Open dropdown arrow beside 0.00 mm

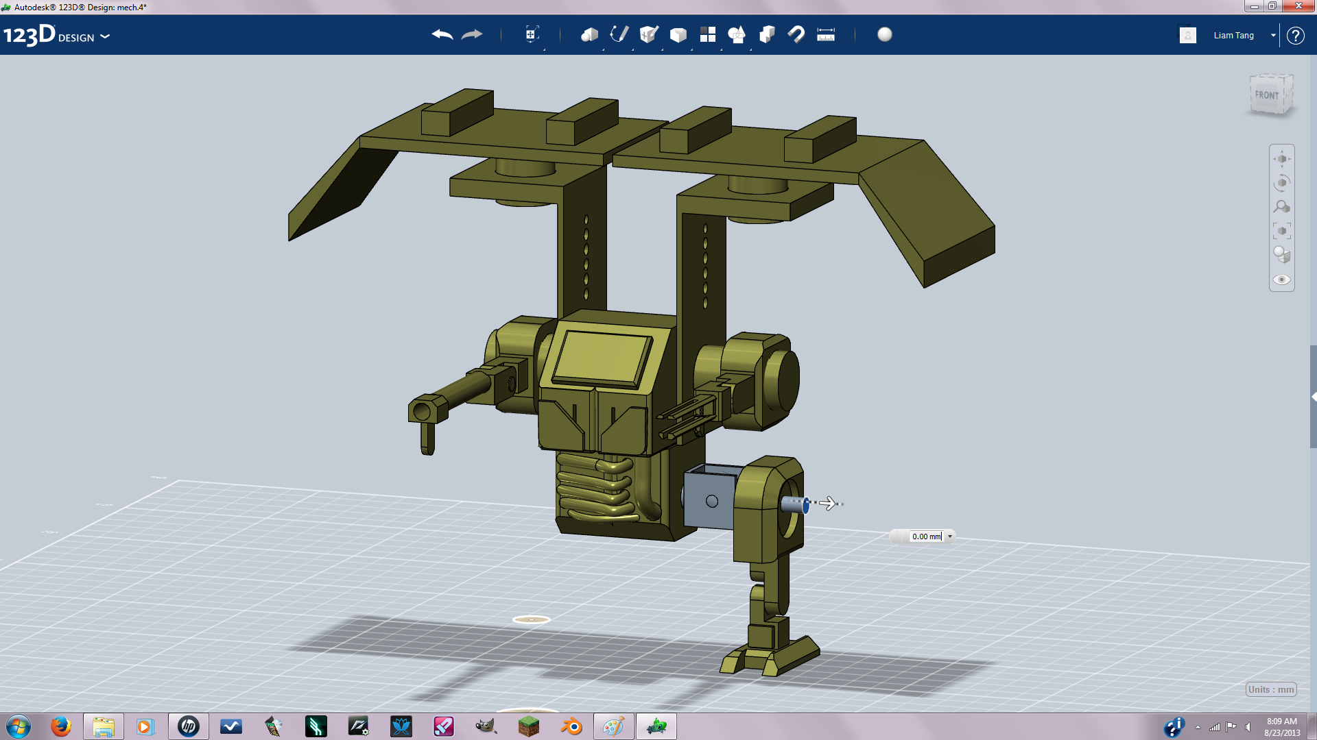950,536
